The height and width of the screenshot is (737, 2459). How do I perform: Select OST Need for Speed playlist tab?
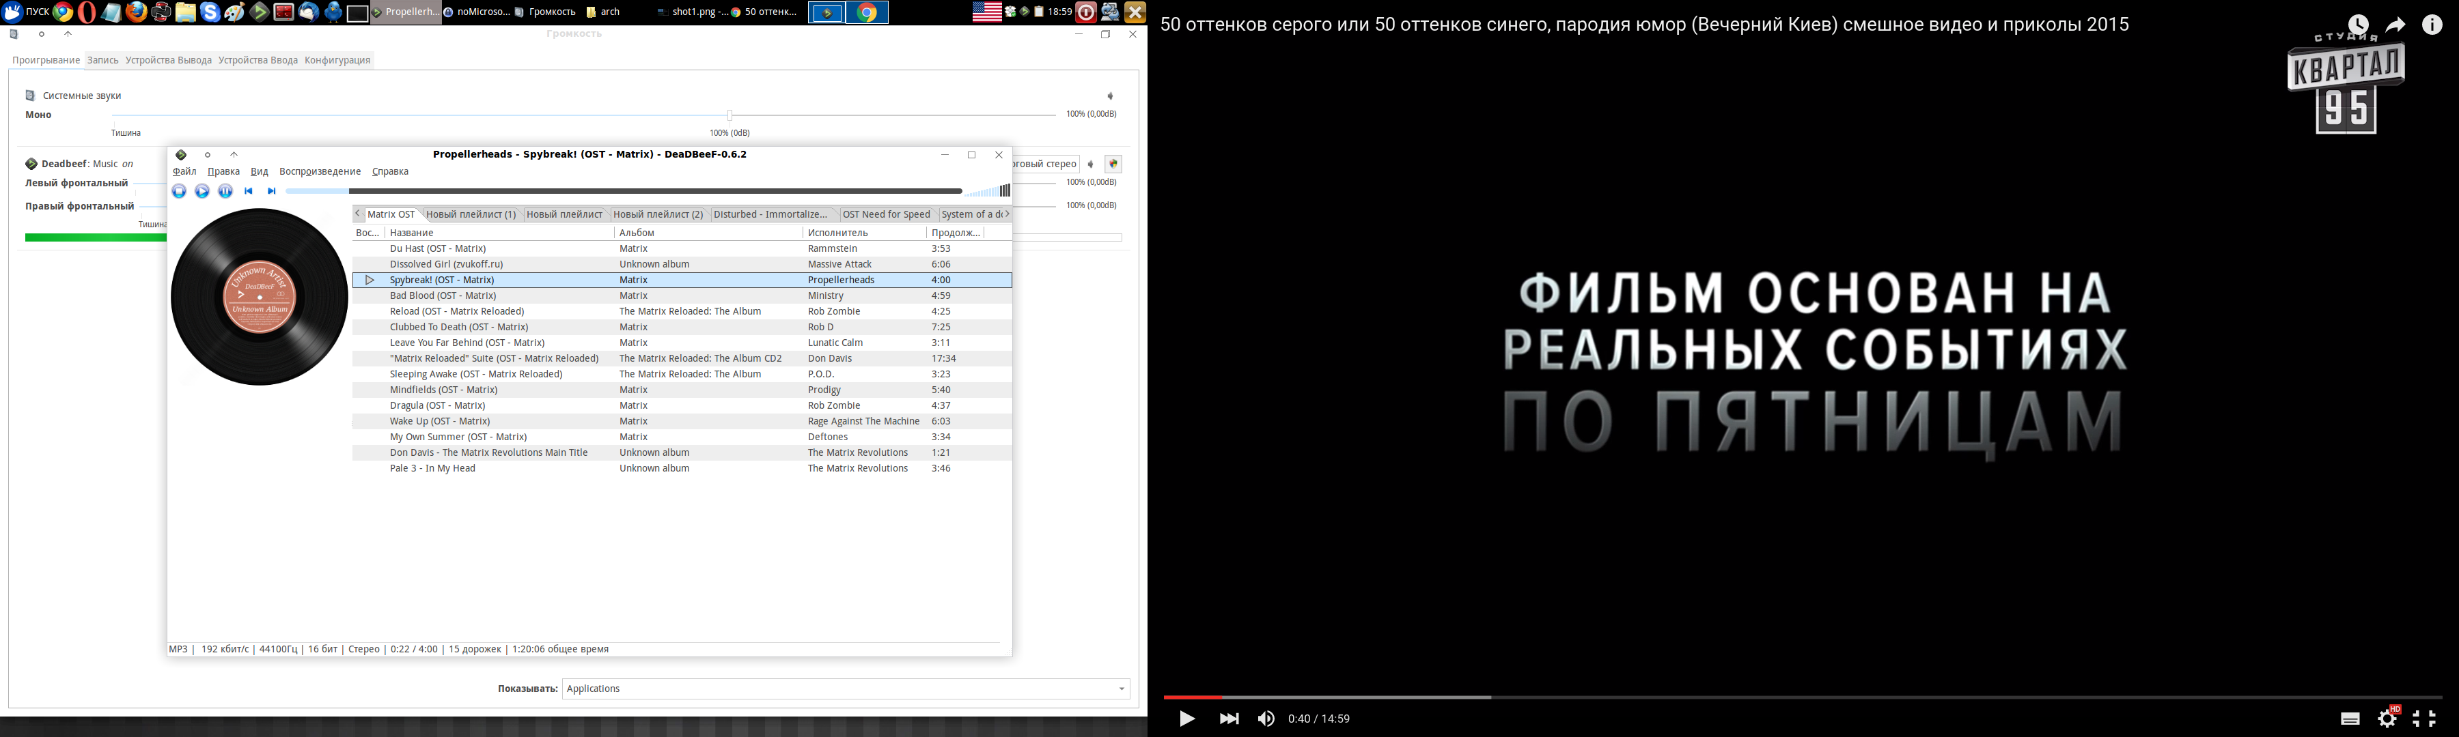coord(886,214)
